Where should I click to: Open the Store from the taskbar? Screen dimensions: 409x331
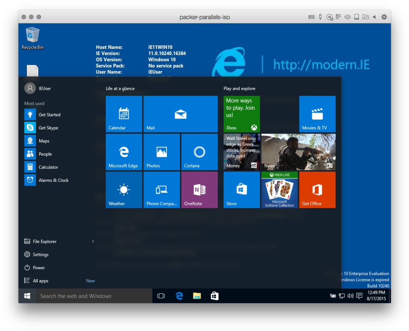(x=214, y=296)
